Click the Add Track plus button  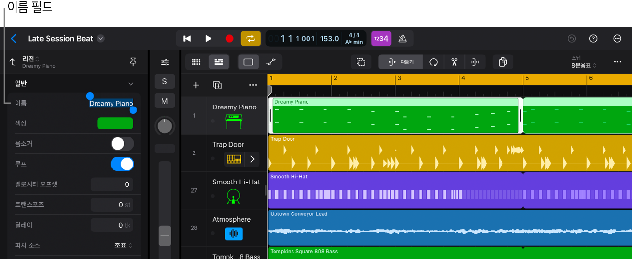coord(196,85)
